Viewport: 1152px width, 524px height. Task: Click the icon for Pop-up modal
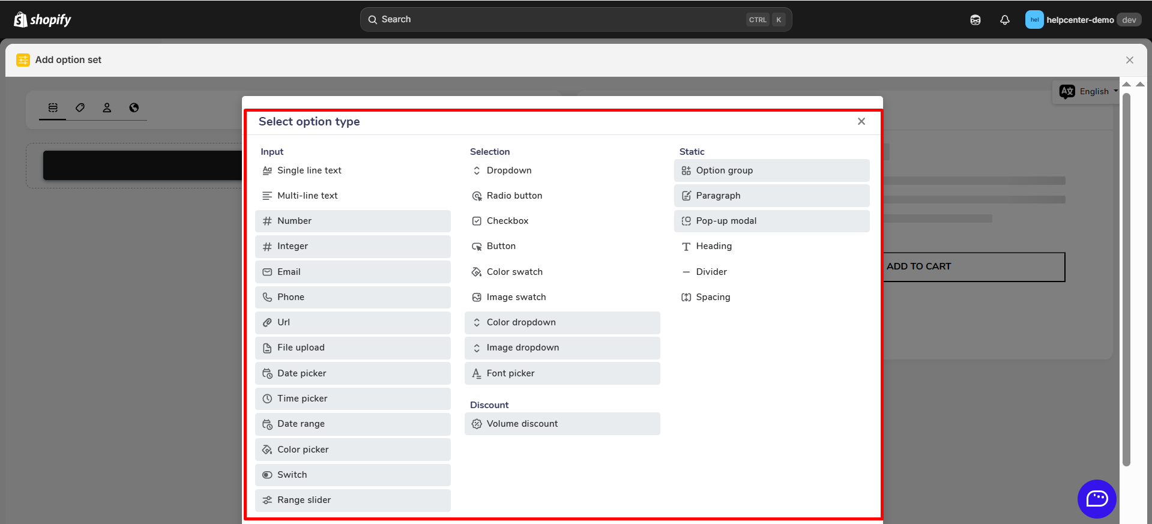click(x=686, y=221)
